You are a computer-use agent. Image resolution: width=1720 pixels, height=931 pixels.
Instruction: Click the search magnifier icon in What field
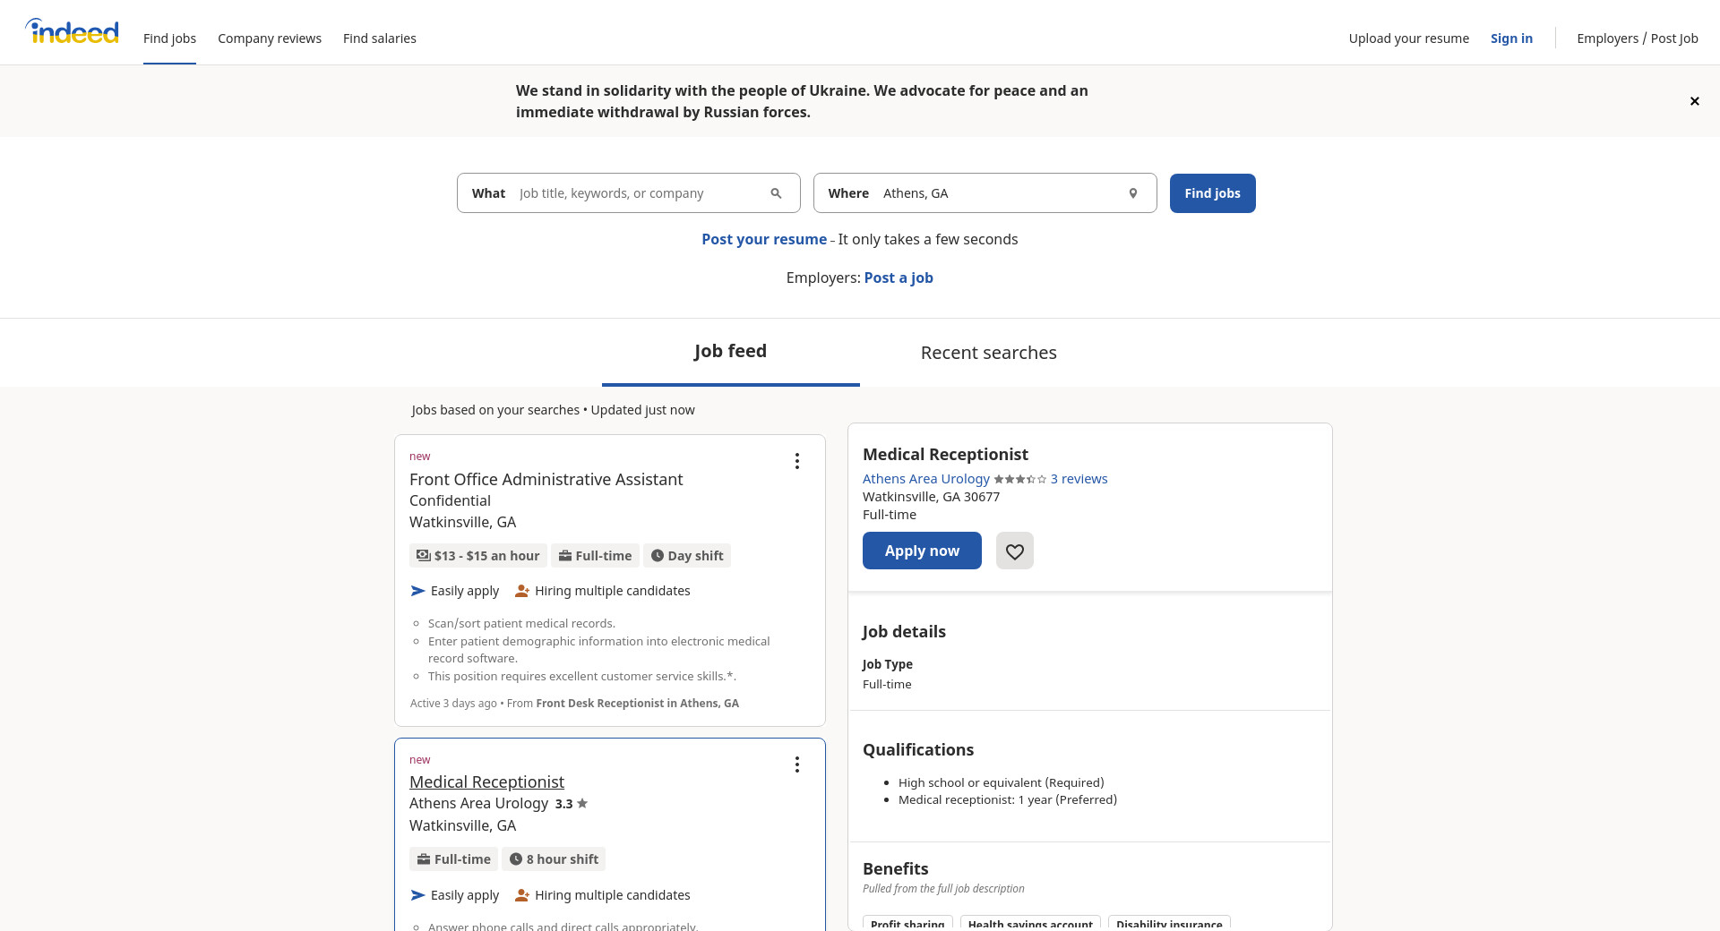(776, 193)
